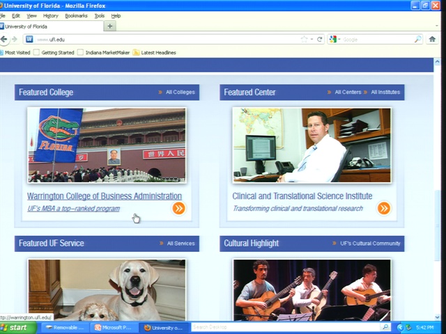Open the guitar players photo

(x=312, y=290)
